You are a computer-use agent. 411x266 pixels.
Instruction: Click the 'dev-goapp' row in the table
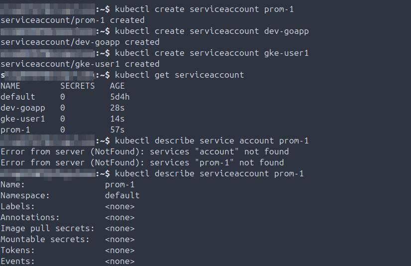point(23,108)
